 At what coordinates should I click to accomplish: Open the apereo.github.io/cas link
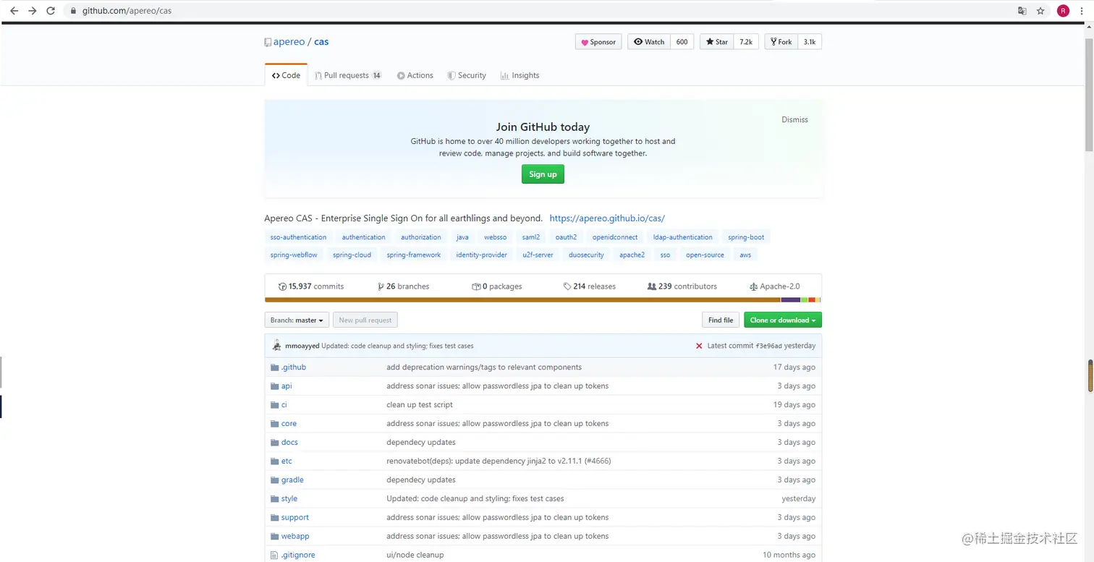click(607, 218)
